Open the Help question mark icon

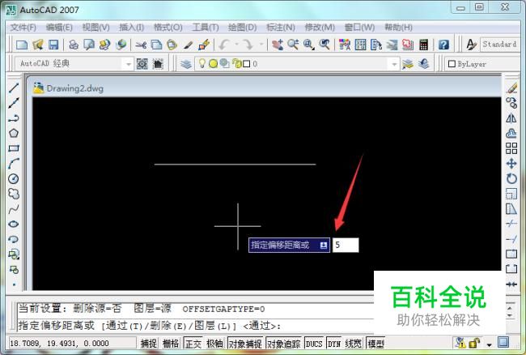[x=443, y=45]
